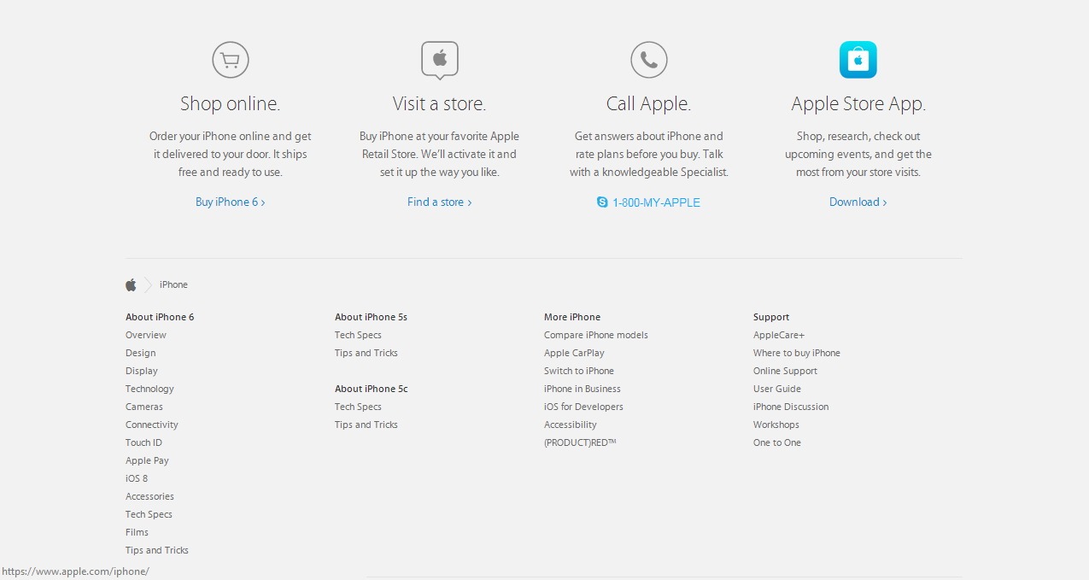This screenshot has width=1089, height=580.
Task: Click the Apple store speech bubble icon
Action: click(440, 61)
